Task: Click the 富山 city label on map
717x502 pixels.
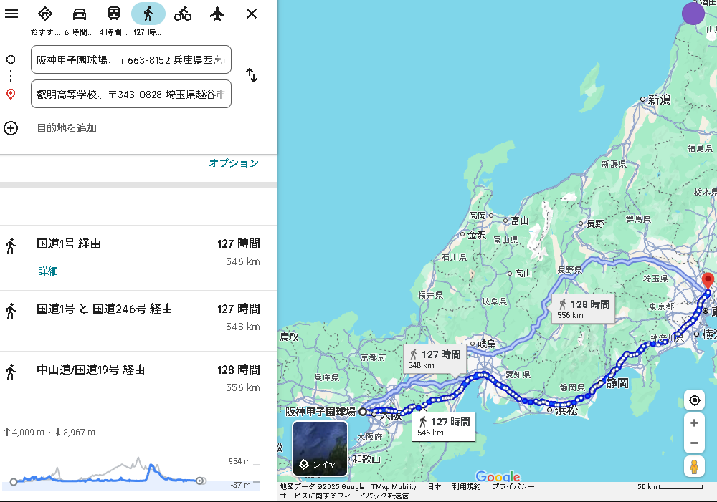Action: [x=520, y=221]
